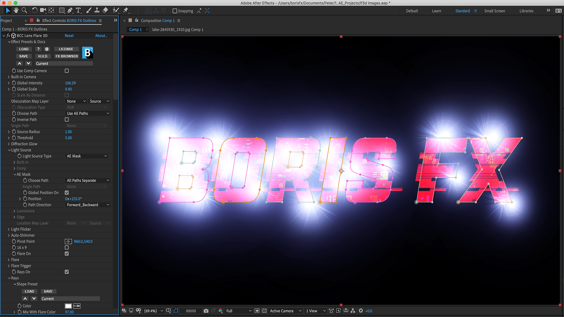
Task: Enable the Rays On checkbox
Action: coord(67,272)
